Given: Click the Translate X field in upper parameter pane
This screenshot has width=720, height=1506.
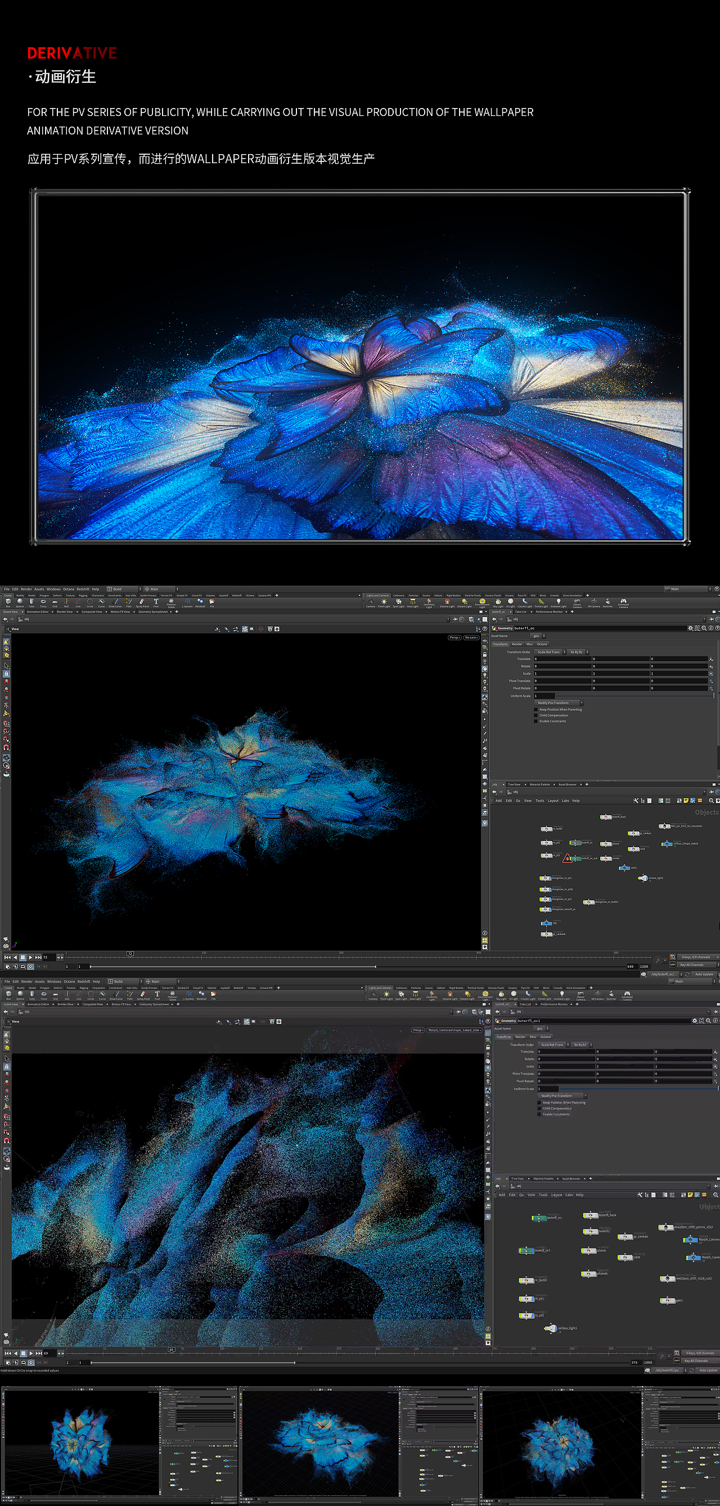Looking at the screenshot, I should pyautogui.click(x=562, y=659).
